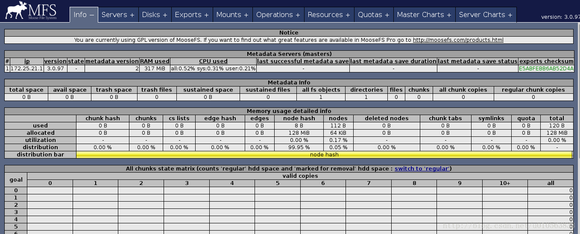580x234 pixels.
Task: Click the 'regular chunk copies' column header
Action: pos(533,90)
